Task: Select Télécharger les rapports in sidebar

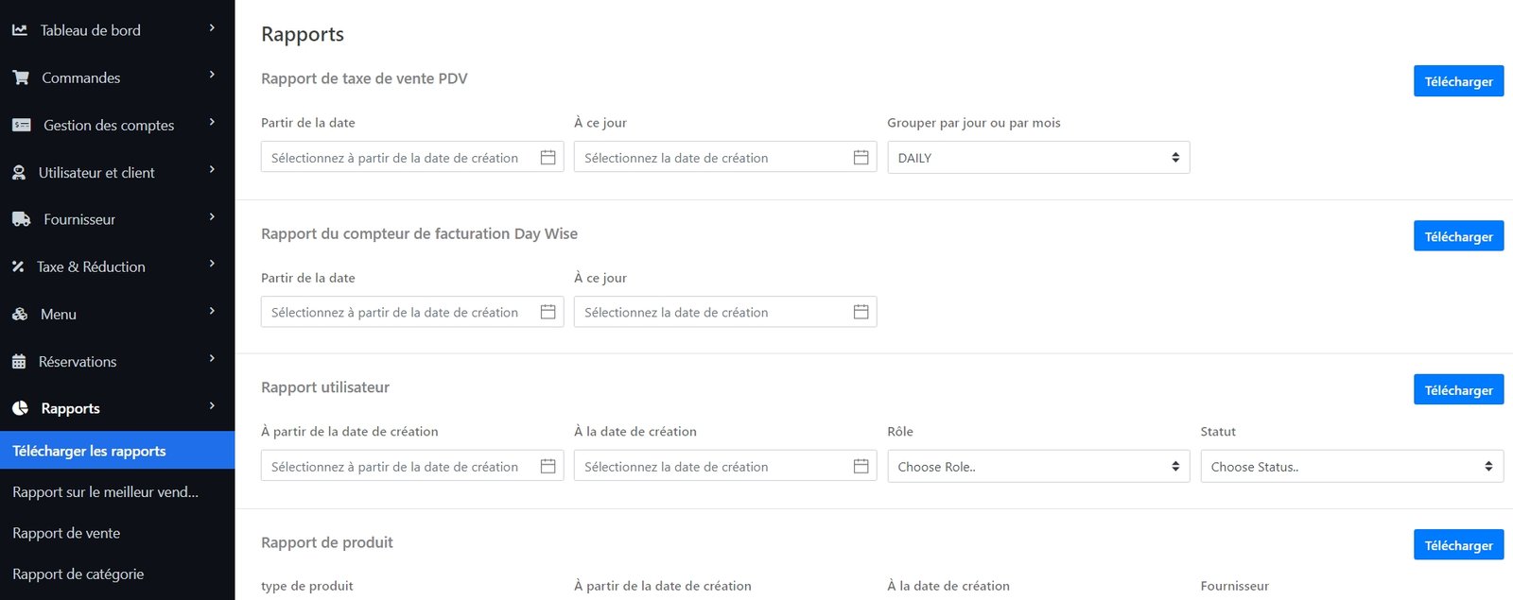Action: (89, 451)
